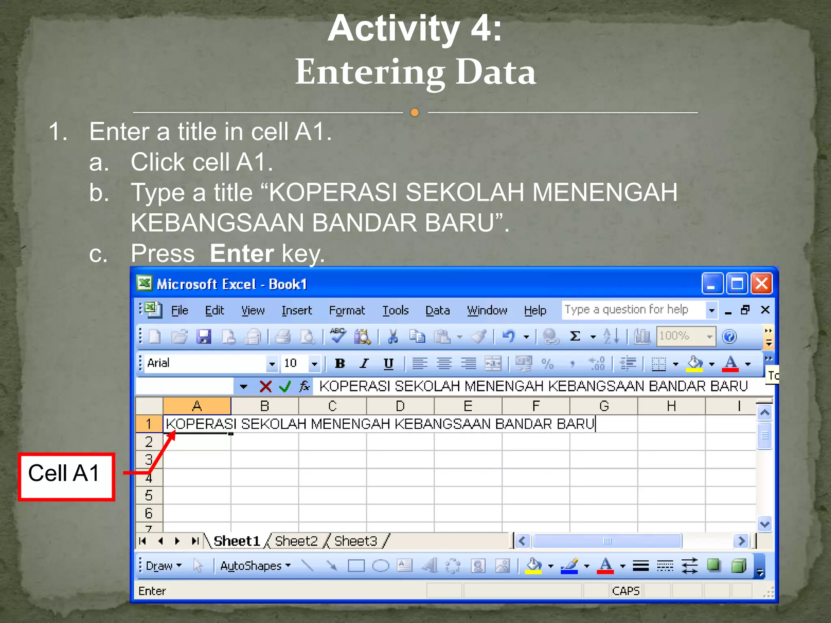
Task: Expand the AutoSum dropdown arrow
Action: pos(593,337)
